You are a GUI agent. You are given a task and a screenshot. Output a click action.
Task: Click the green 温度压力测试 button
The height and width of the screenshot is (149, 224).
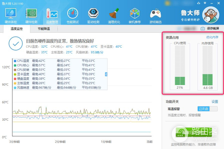coord(194,133)
